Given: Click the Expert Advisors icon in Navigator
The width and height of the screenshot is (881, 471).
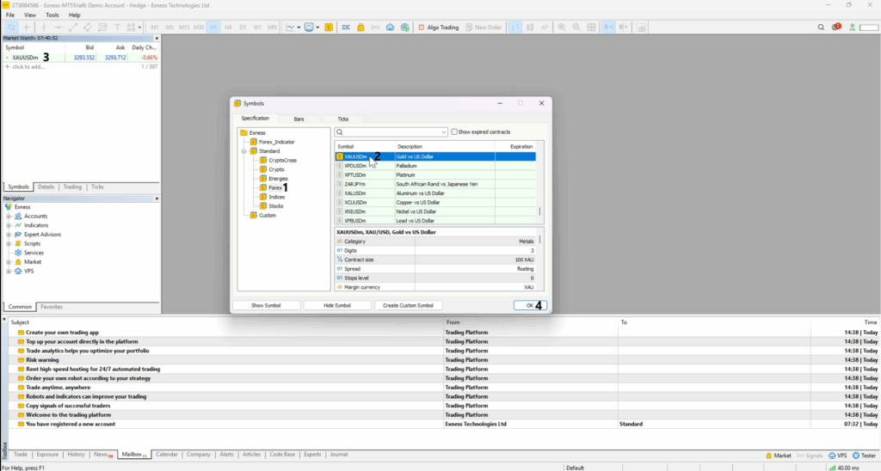Looking at the screenshot, I should [18, 235].
